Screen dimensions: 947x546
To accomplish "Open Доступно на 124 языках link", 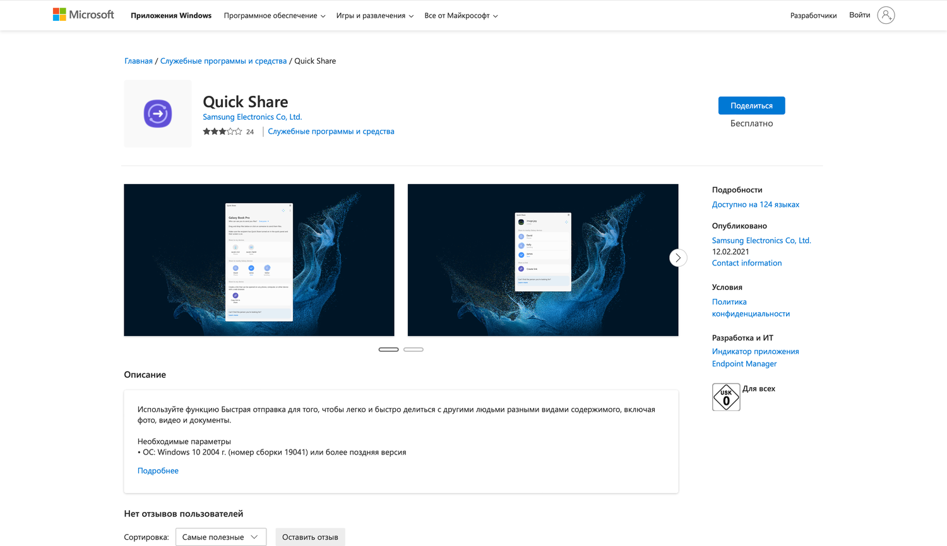I will tap(755, 204).
